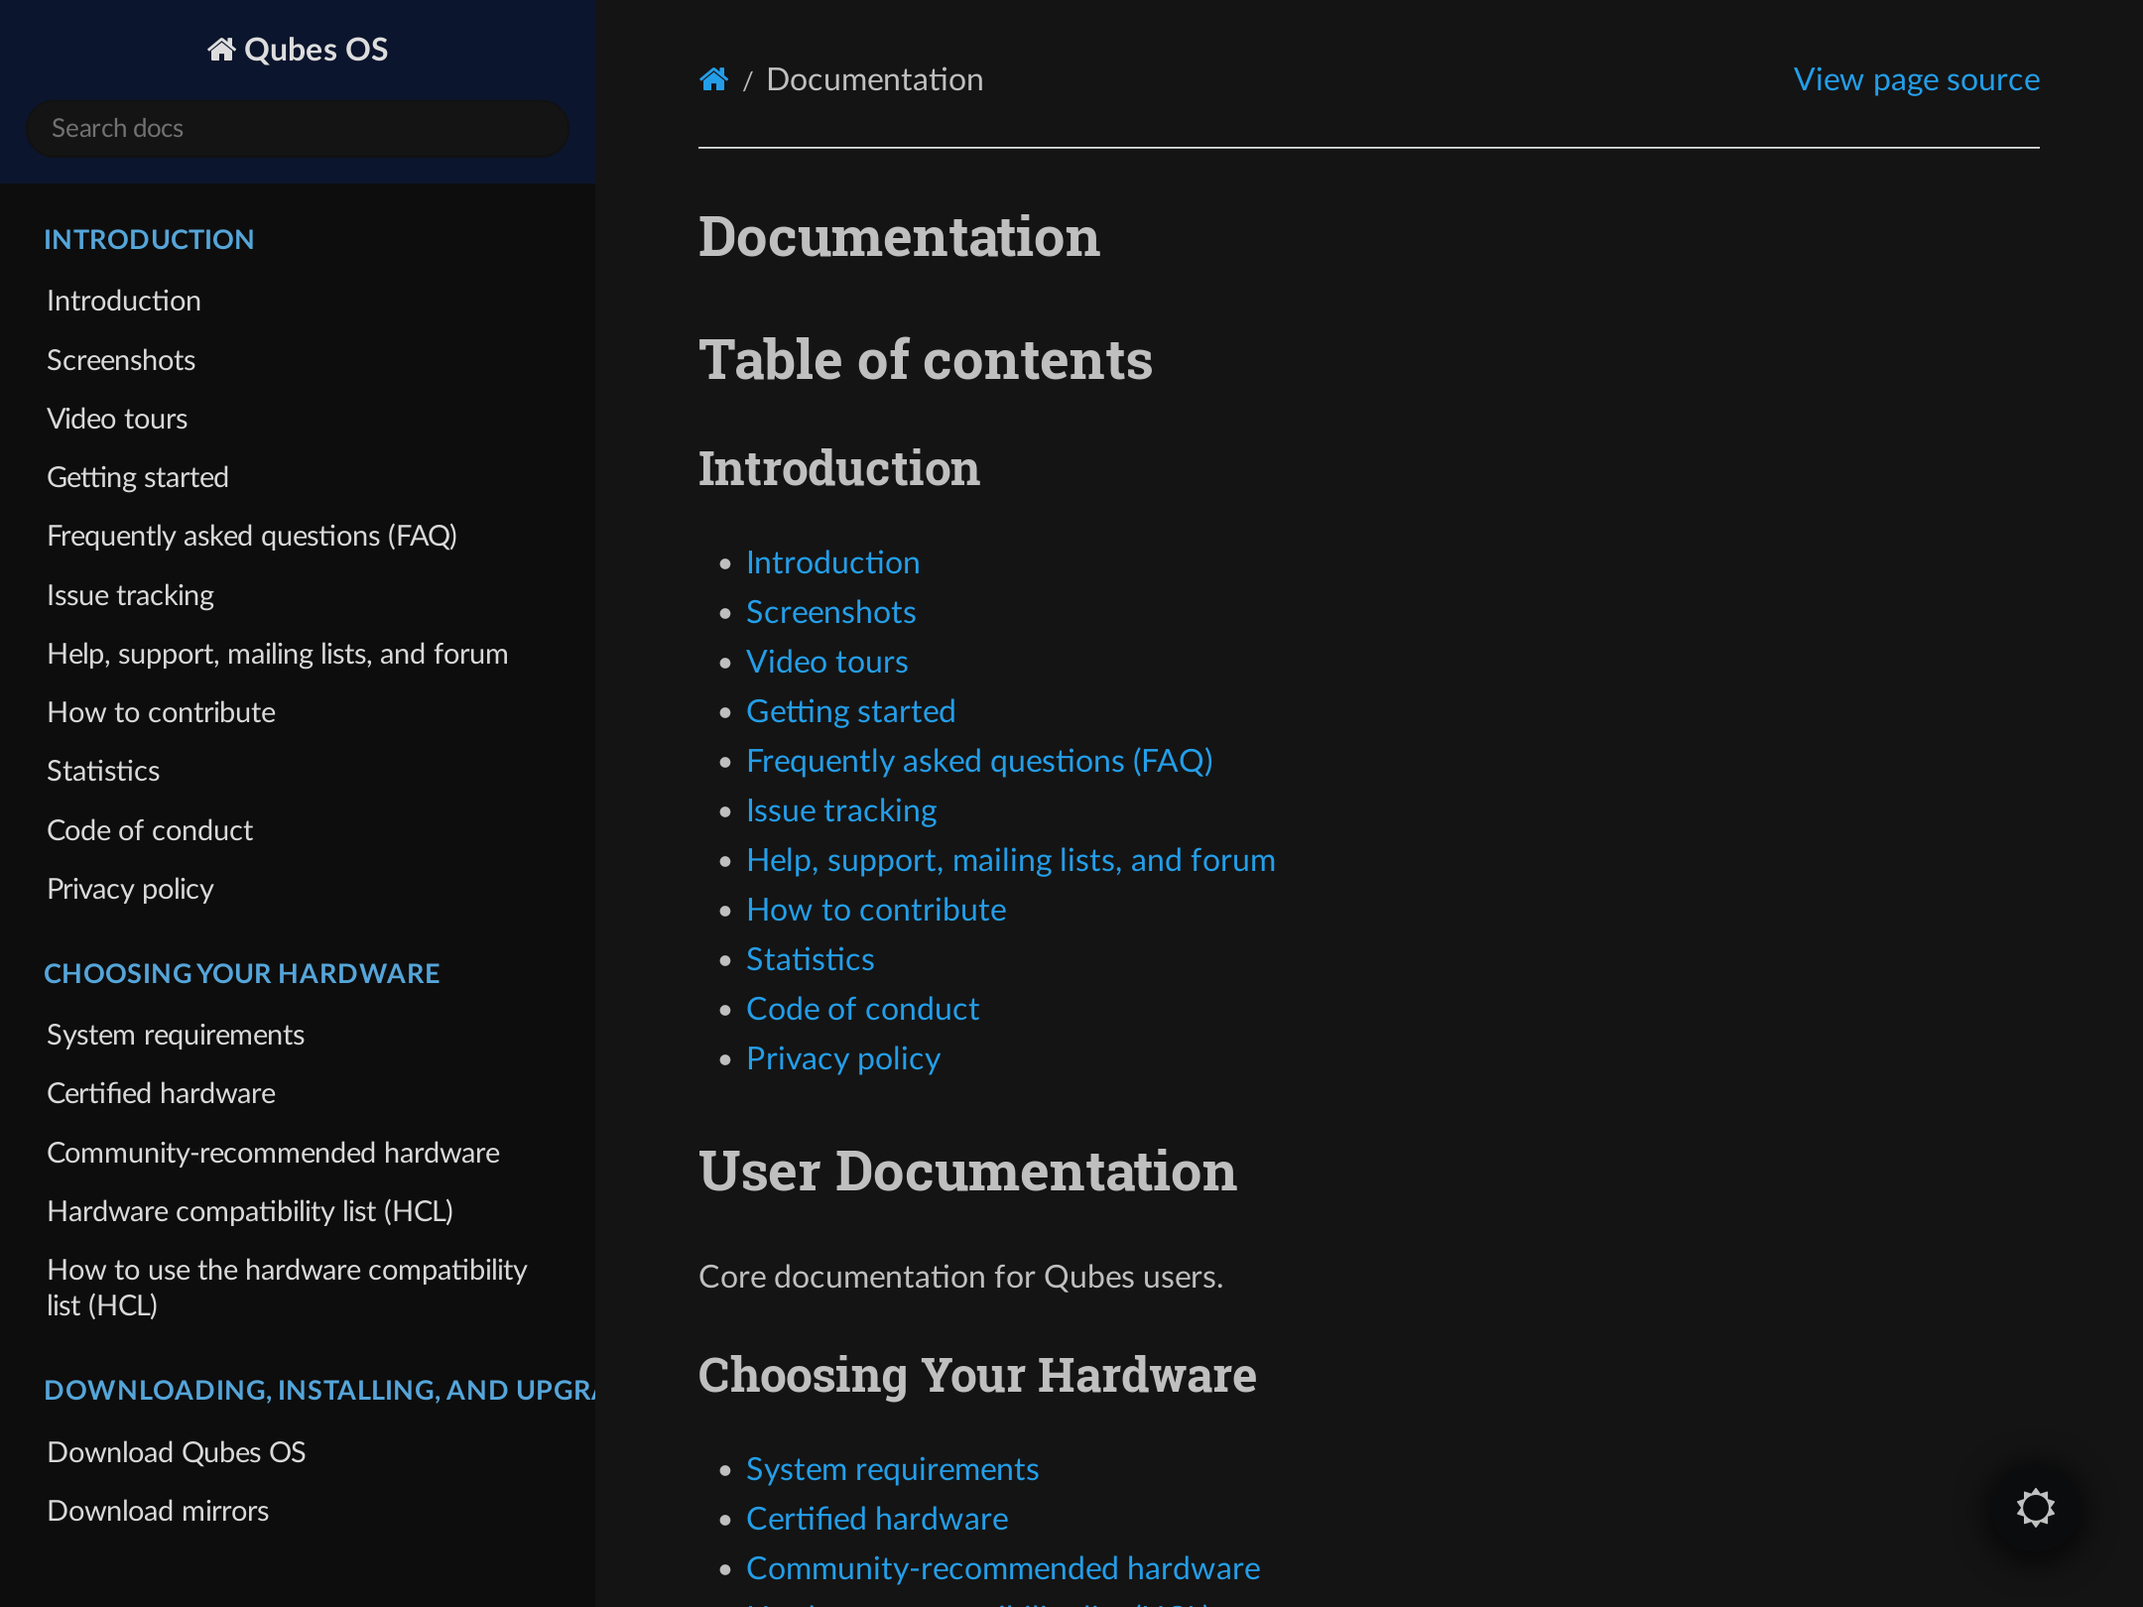Click Issue tracking link in contents

pyautogui.click(x=841, y=810)
